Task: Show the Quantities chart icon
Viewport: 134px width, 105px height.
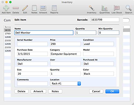Action: click(x=105, y=8)
